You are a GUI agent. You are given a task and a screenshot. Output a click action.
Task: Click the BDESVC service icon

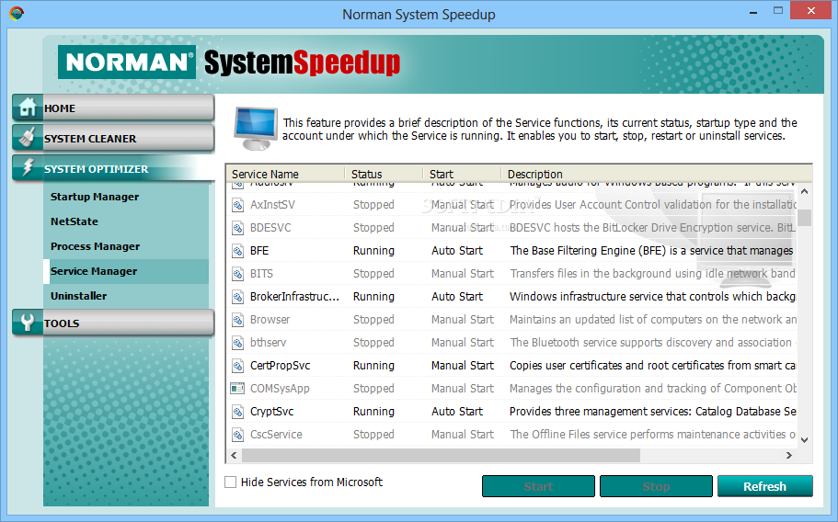pos(237,228)
